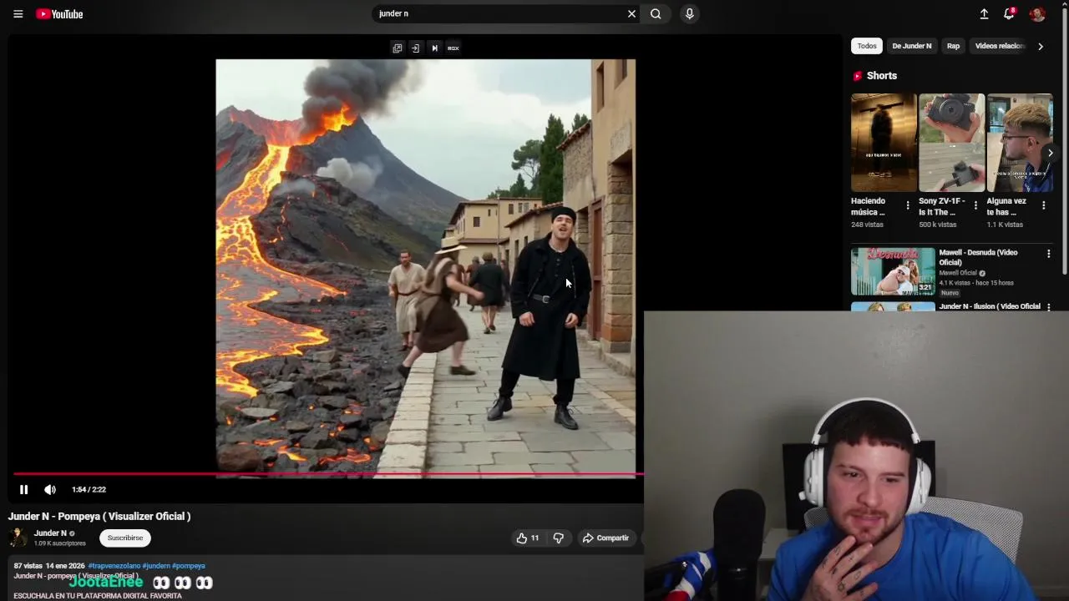Share the video with Compartir
Viewport: 1069px width, 601px height.
coord(605,538)
